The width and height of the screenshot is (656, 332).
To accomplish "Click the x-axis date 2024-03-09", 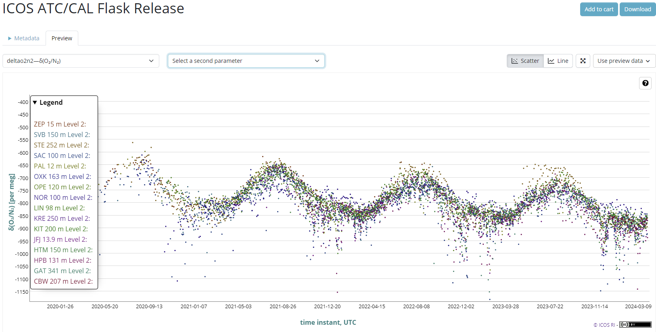I will click(x=638, y=307).
